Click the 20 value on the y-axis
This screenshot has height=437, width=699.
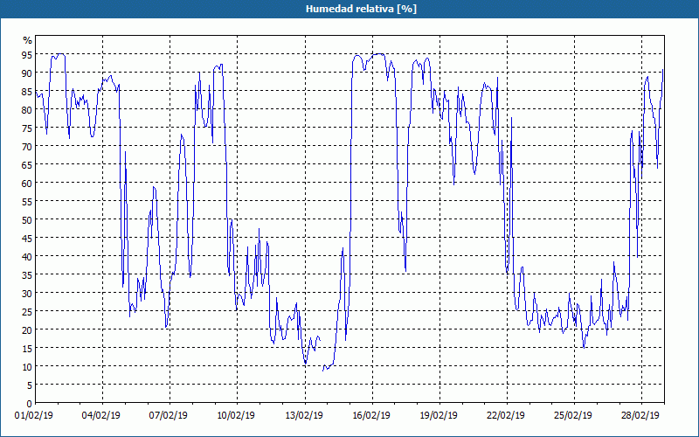[27, 330]
